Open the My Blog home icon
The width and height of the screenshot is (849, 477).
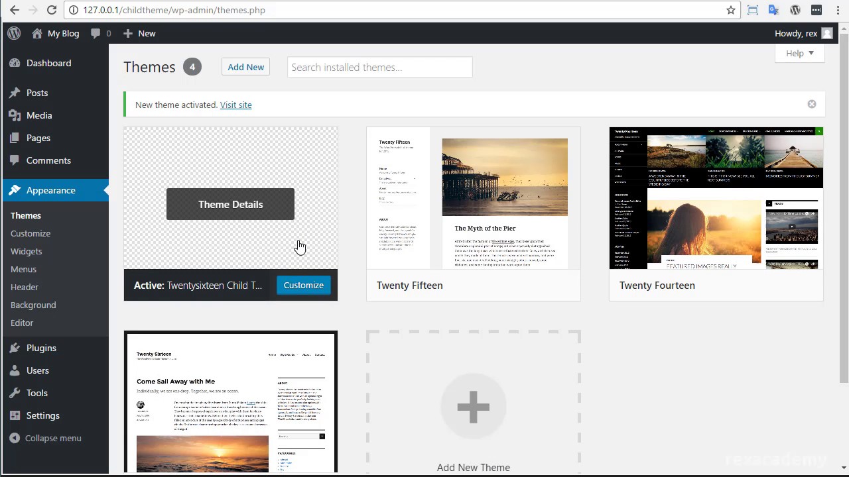[37, 33]
